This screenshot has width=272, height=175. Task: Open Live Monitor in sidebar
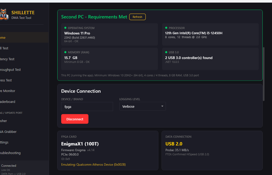[x=24, y=91]
